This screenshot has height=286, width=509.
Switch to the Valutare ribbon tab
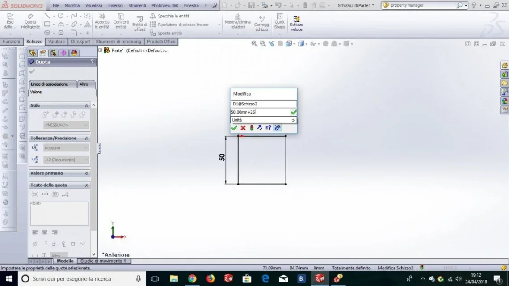56,42
